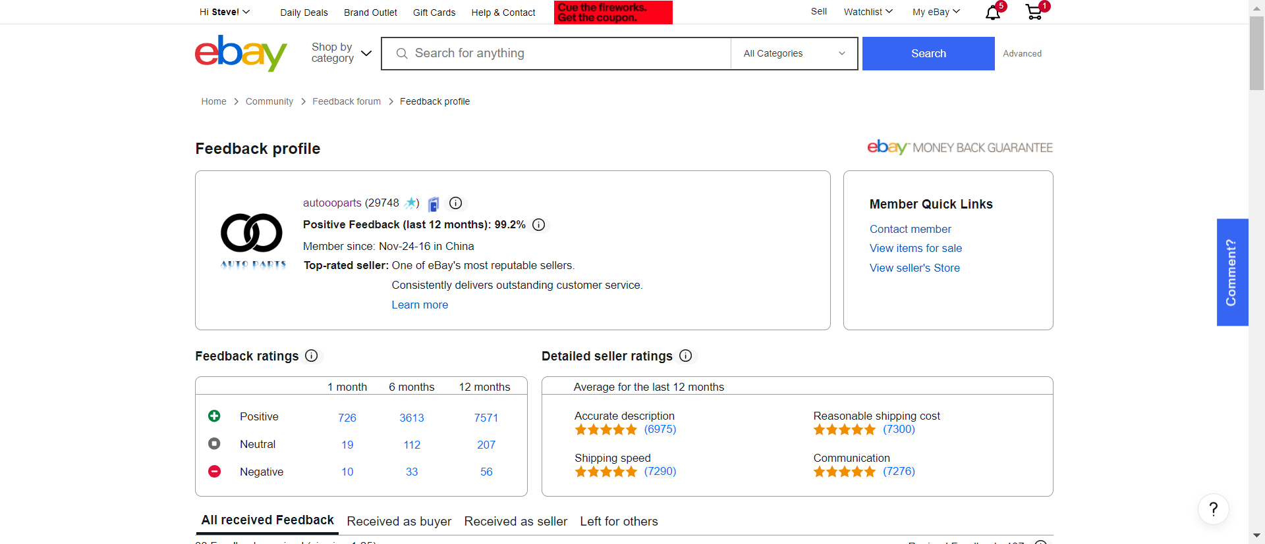Expand the My eBay menu
The width and height of the screenshot is (1265, 544).
(936, 12)
